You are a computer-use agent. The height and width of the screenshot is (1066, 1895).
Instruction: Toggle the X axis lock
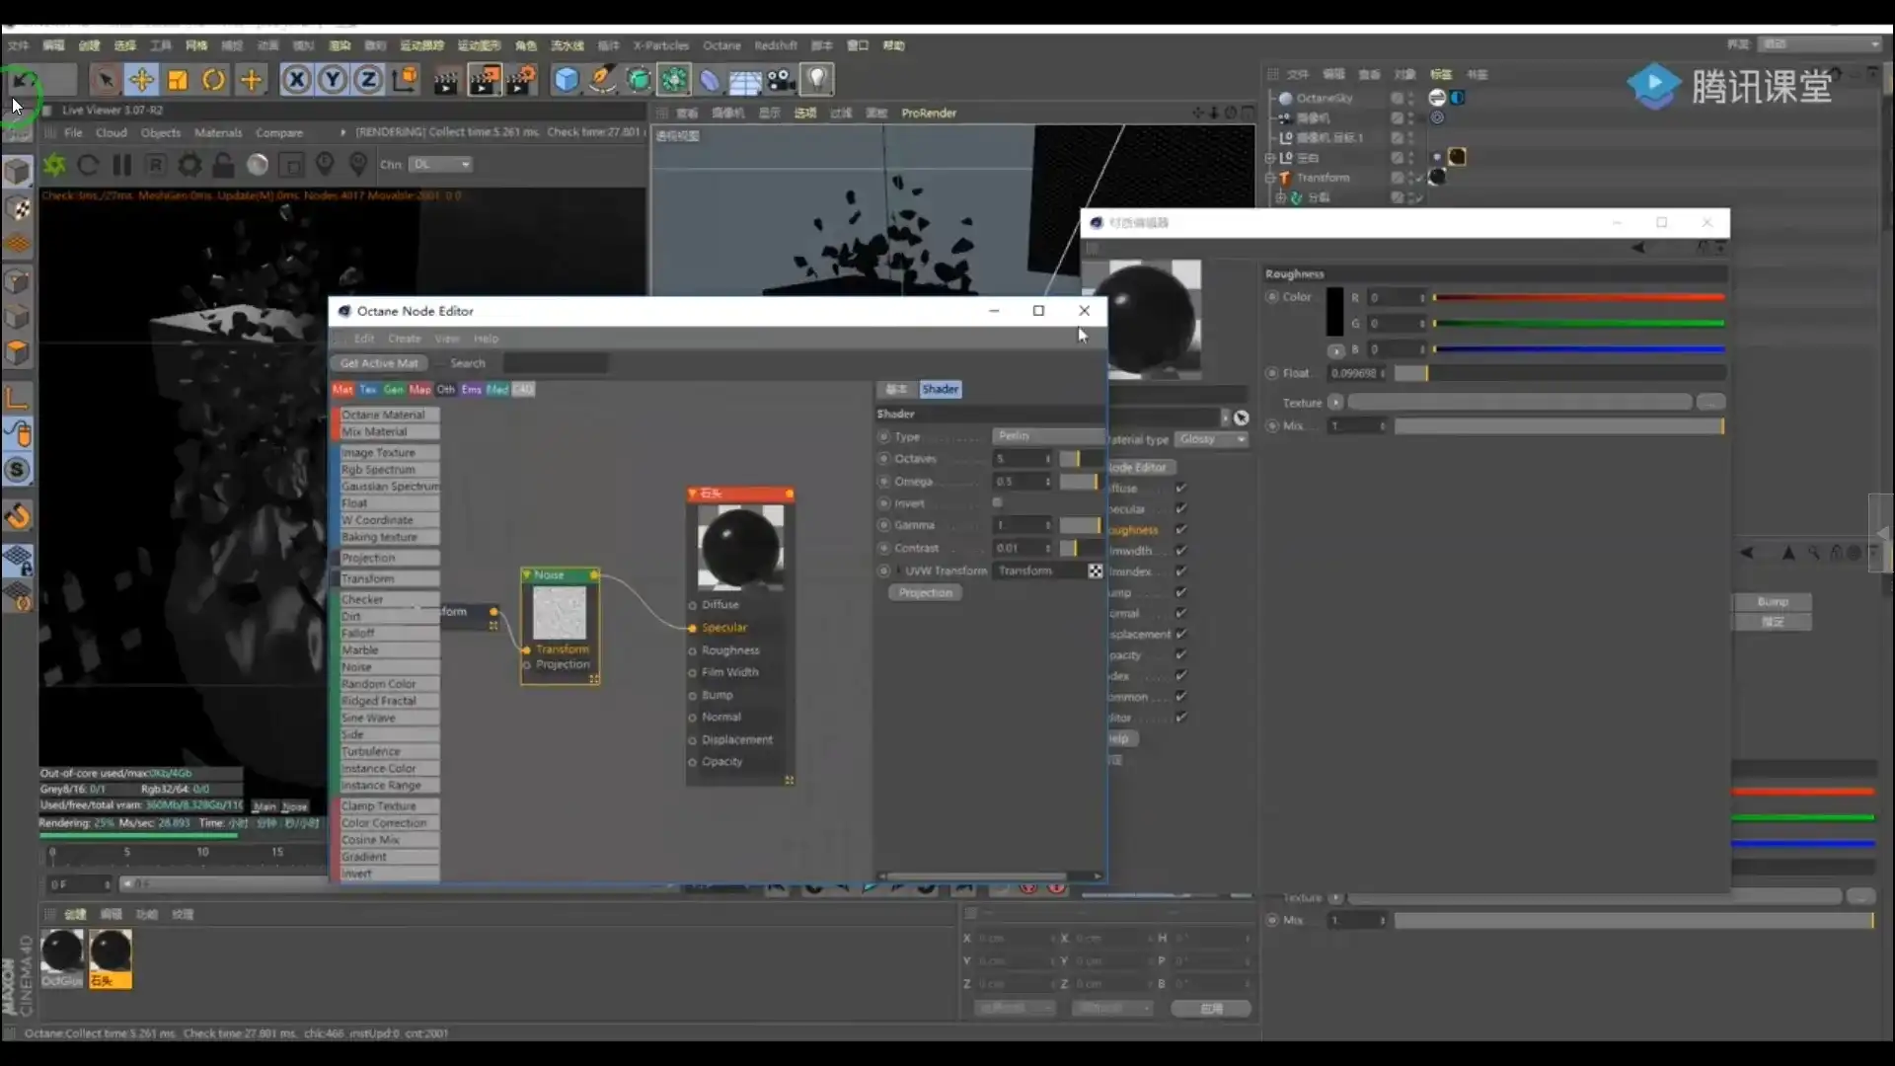coord(296,80)
